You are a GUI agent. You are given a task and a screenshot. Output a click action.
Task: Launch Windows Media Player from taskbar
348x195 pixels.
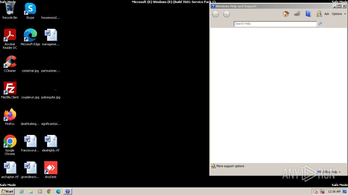[40, 191]
